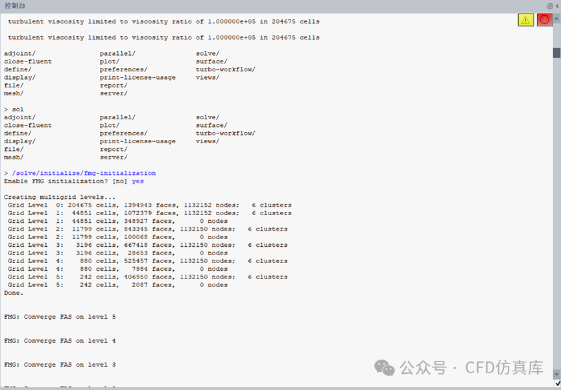
Task: Collapse the console panel with the chevron
Action: [557, 6]
